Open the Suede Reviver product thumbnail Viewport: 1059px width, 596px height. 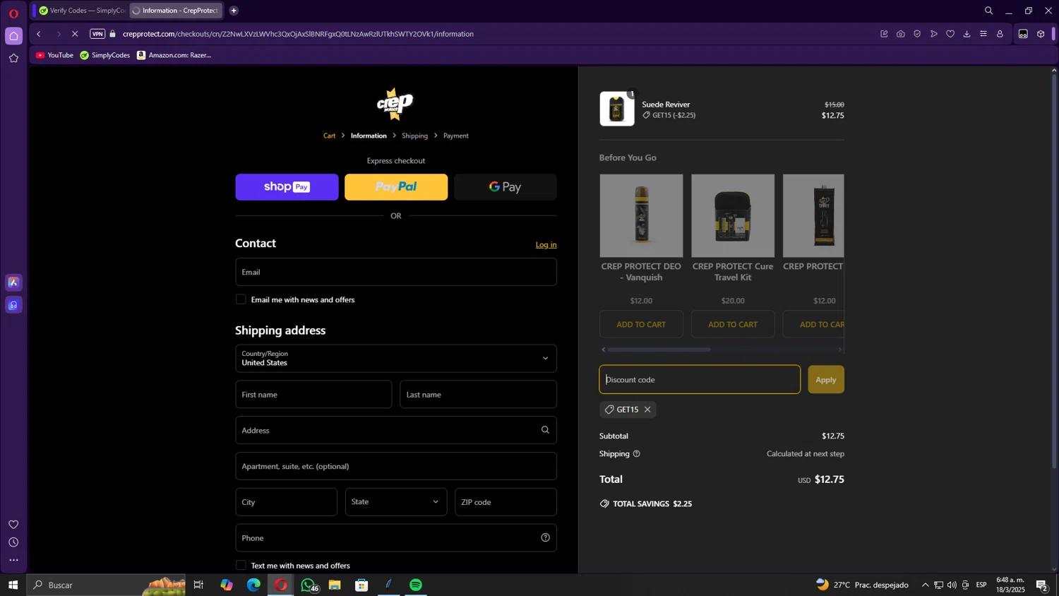coord(617,109)
